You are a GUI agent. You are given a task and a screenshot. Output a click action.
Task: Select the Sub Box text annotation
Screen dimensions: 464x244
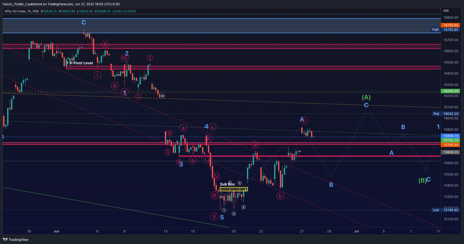pos(227,184)
